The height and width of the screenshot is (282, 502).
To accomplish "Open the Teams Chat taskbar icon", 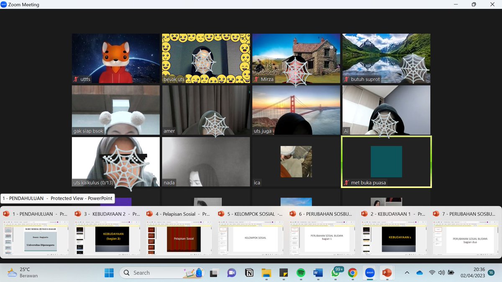I will (x=231, y=273).
